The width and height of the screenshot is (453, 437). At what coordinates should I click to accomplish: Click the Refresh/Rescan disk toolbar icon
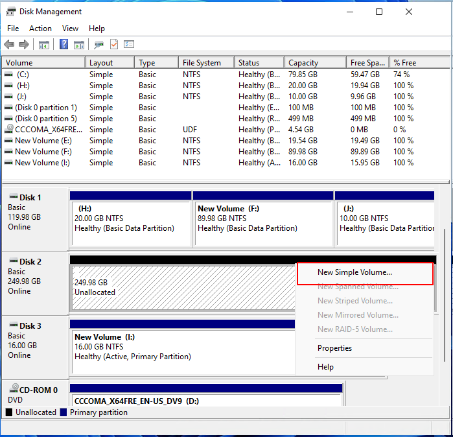point(99,45)
